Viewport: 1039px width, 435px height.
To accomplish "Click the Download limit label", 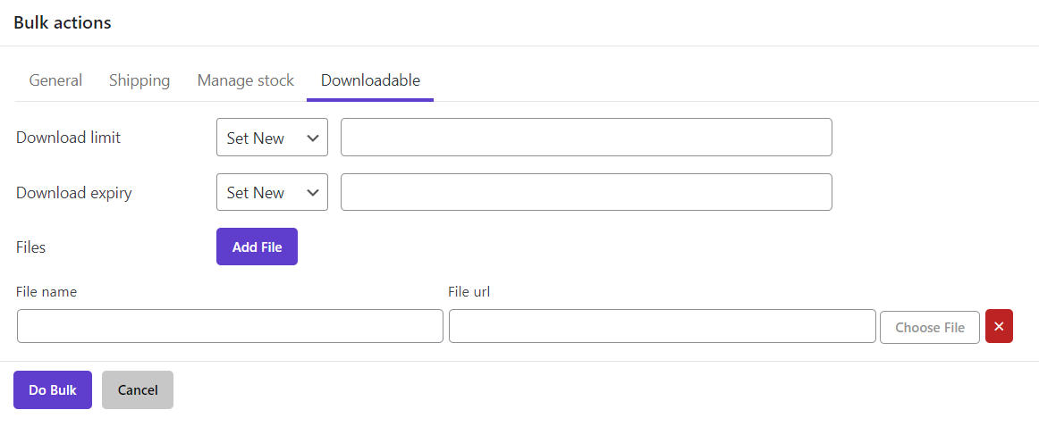I will point(68,138).
